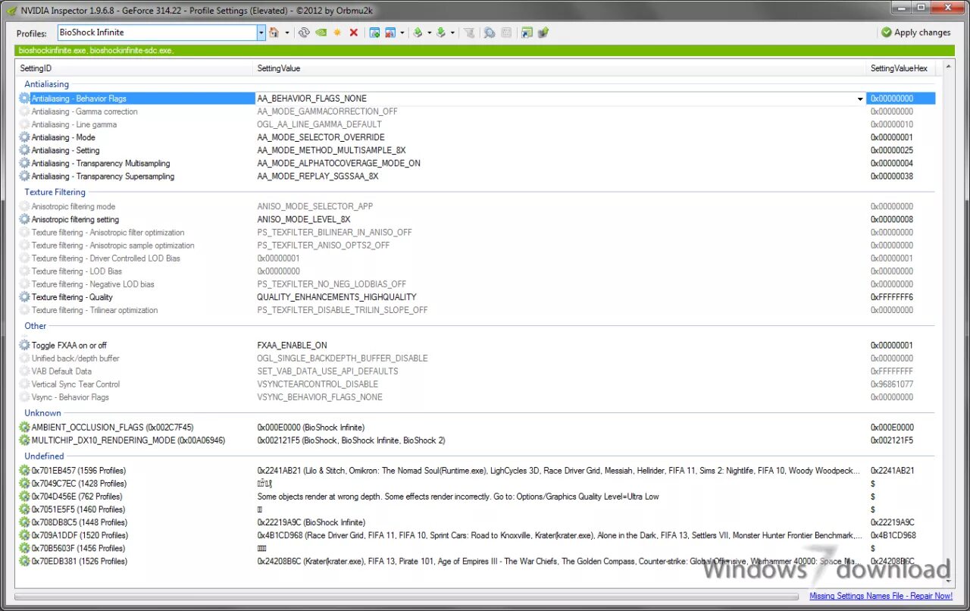The image size is (970, 611).
Task: Click the SettingID column header
Action: click(135, 68)
